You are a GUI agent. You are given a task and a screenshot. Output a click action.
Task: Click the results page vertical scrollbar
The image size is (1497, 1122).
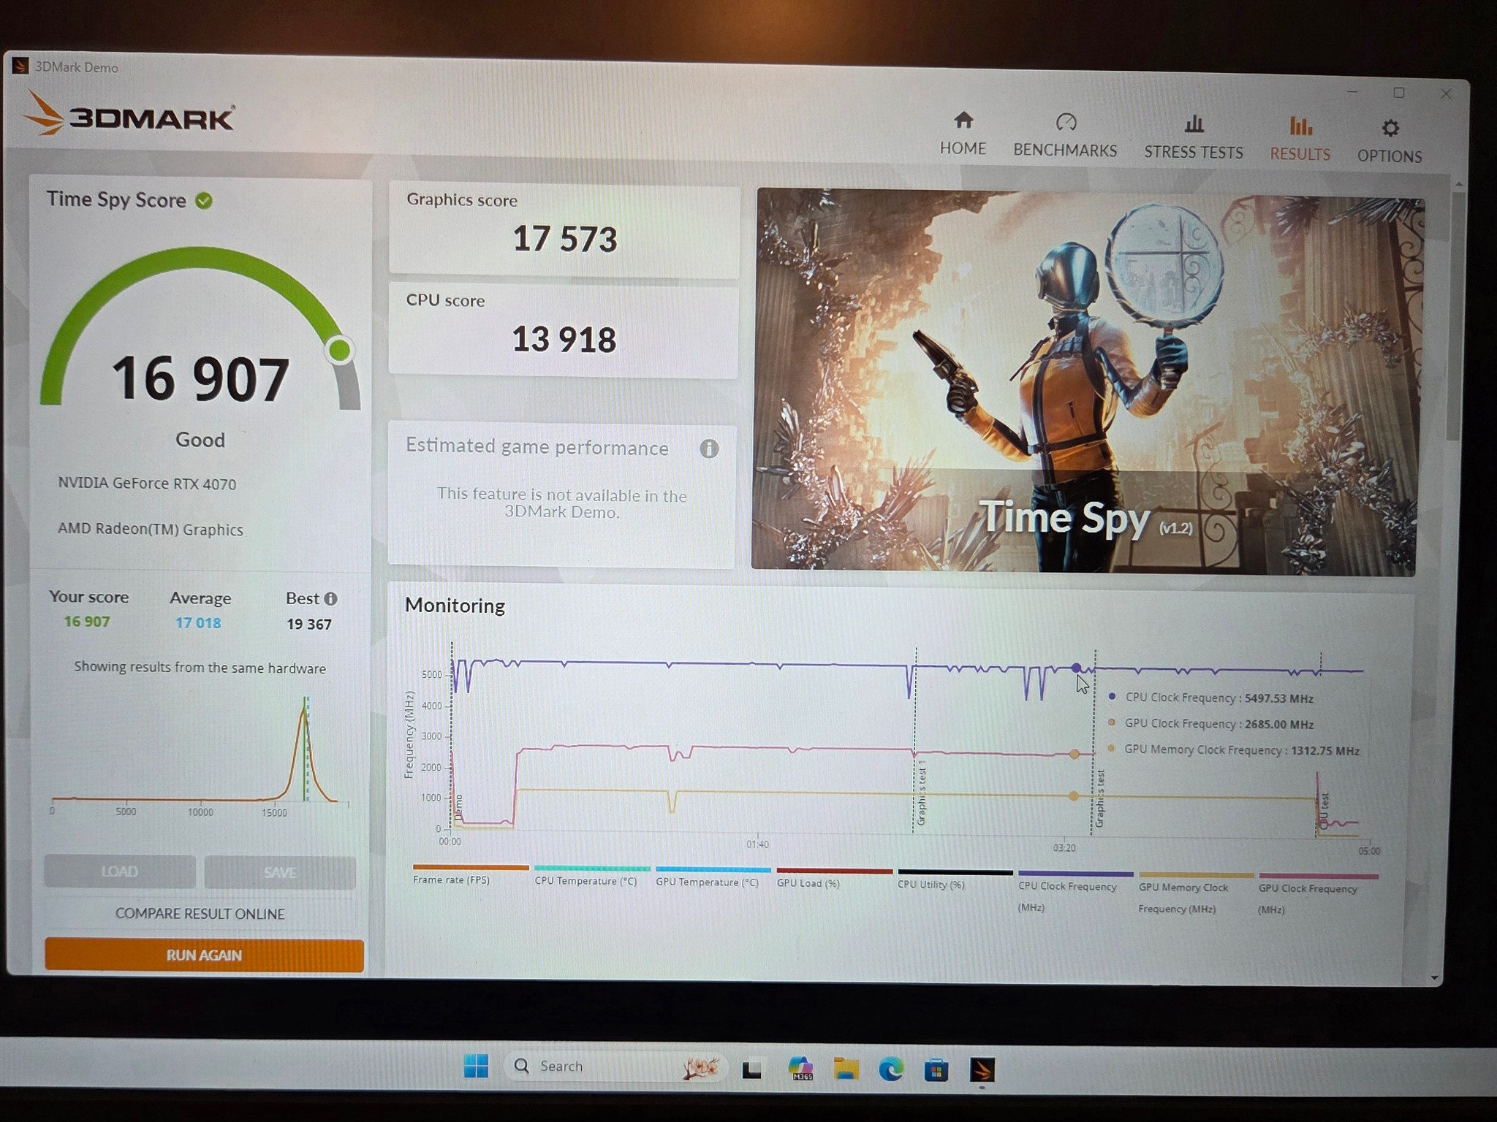coord(1454,316)
